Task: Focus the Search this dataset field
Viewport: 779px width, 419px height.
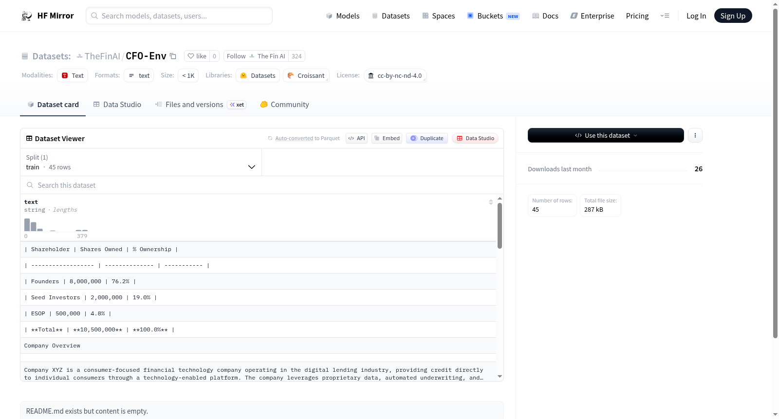Action: [262, 185]
